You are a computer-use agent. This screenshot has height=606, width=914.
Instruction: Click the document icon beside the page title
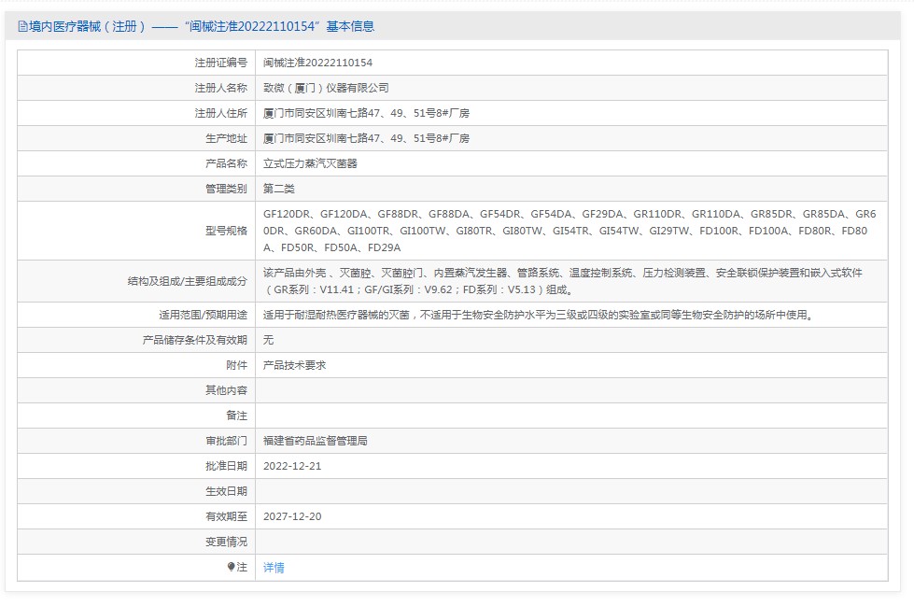[22, 26]
